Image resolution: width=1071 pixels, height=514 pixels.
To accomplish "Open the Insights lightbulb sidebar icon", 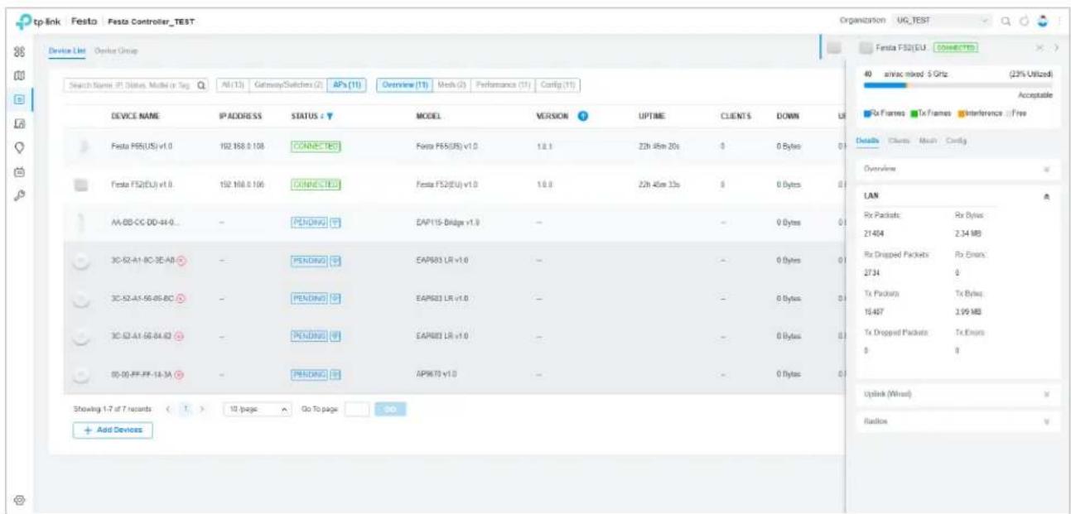I will [x=17, y=149].
